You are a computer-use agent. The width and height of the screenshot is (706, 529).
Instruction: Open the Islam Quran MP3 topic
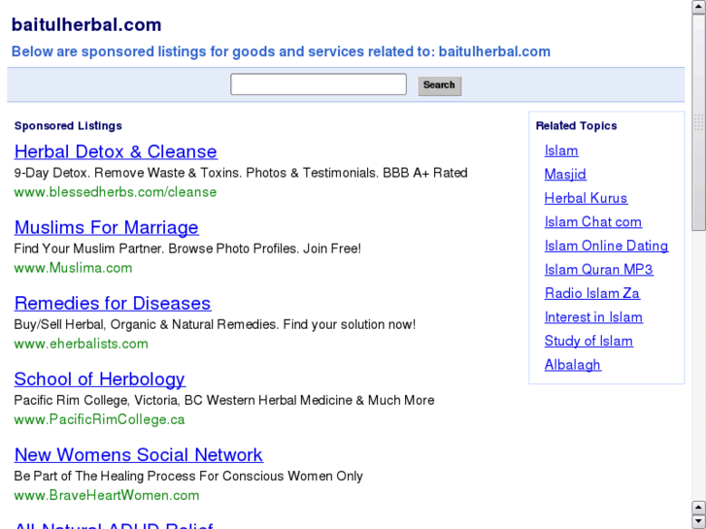pos(598,270)
